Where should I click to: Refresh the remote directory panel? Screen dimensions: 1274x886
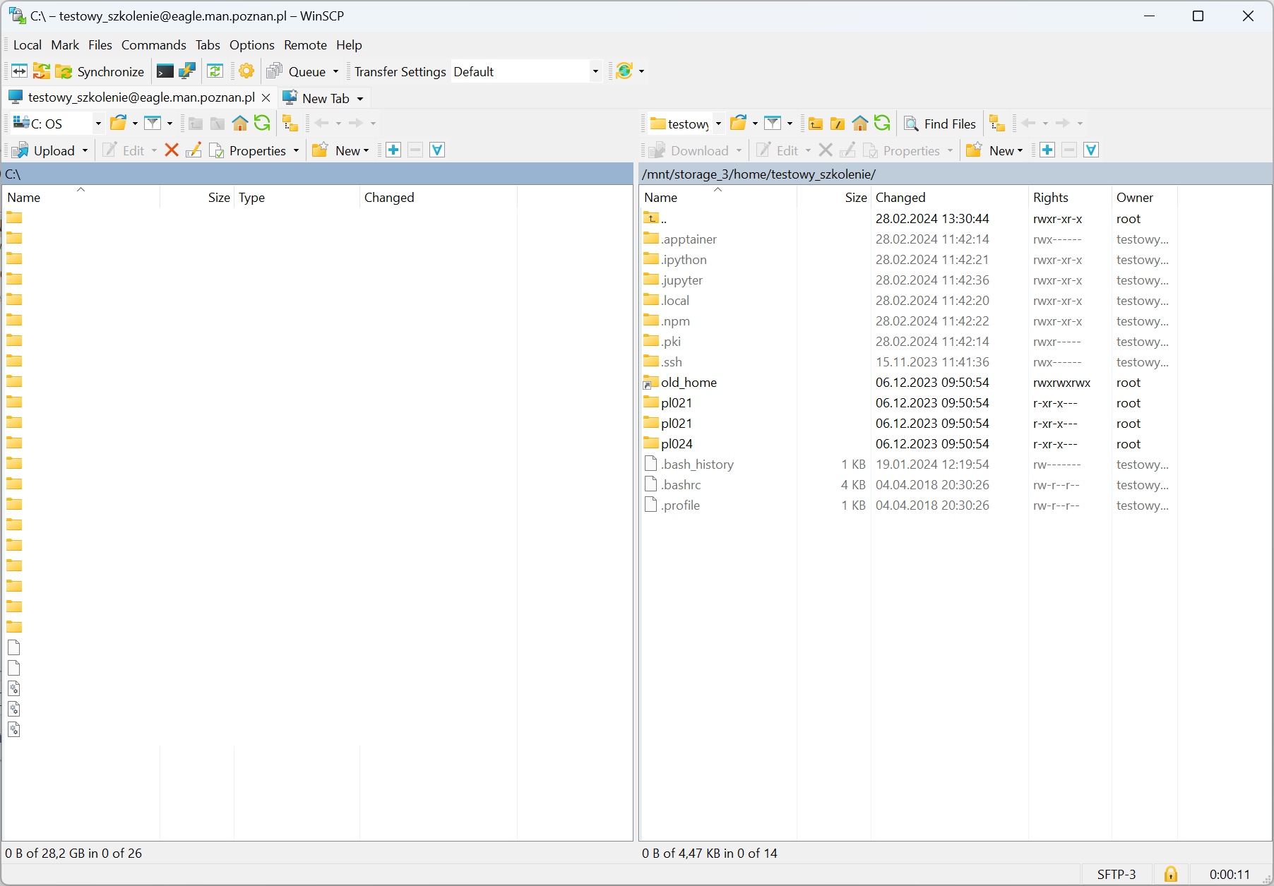pyautogui.click(x=882, y=124)
